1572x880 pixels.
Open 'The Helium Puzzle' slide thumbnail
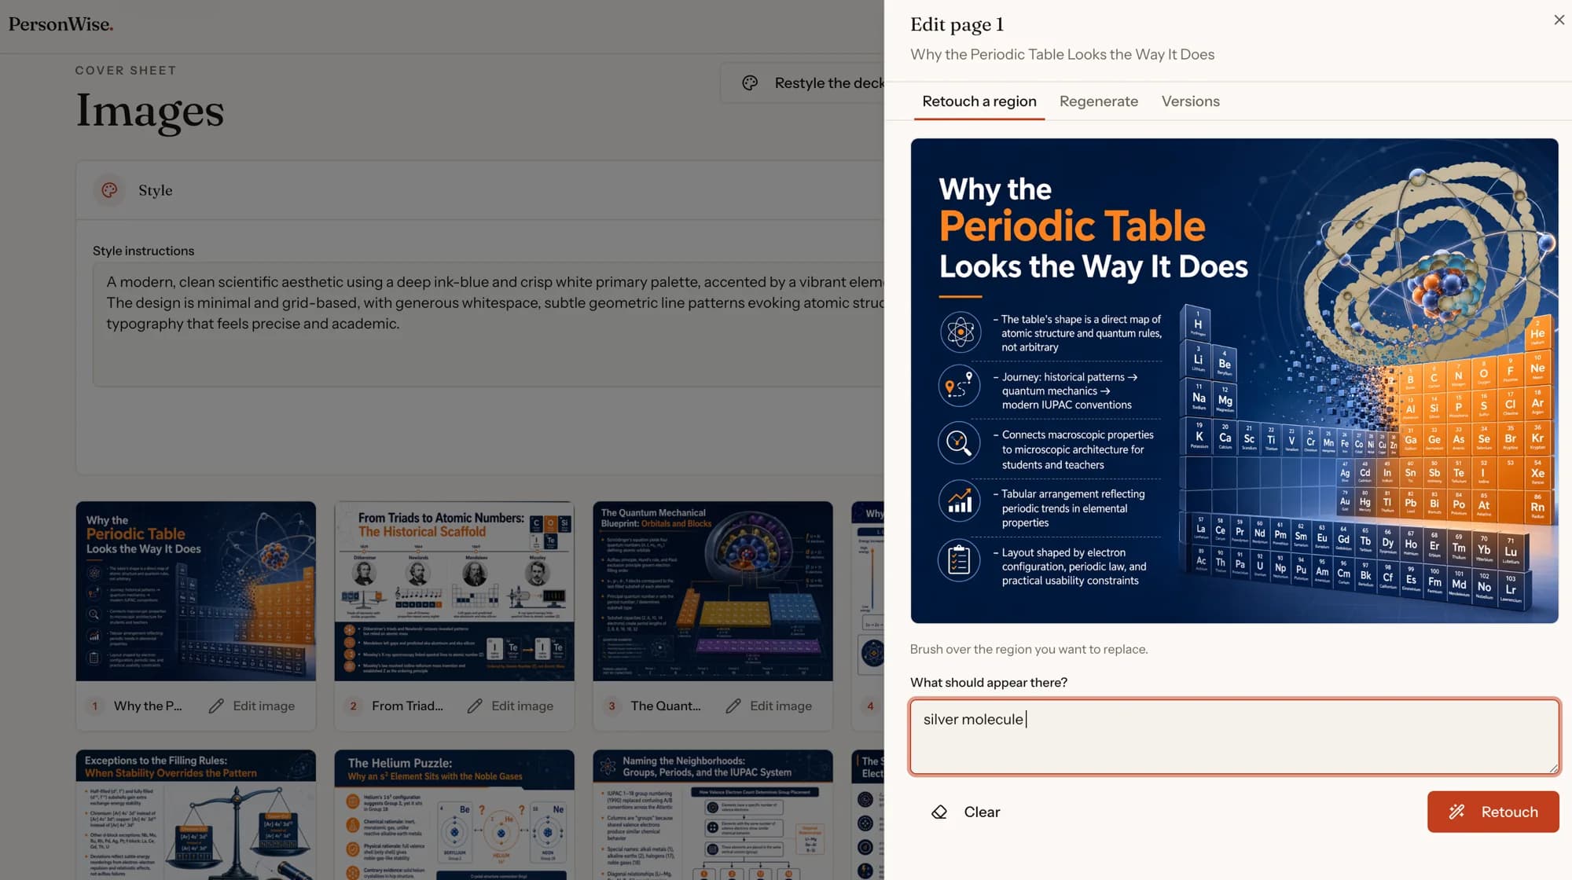coord(454,815)
